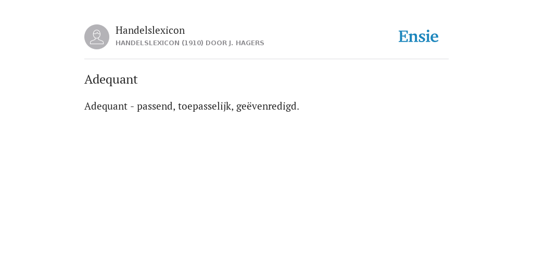The height and width of the screenshot is (266, 533).
Task: Click the Handelslexicon author name
Action: pyautogui.click(x=150, y=30)
